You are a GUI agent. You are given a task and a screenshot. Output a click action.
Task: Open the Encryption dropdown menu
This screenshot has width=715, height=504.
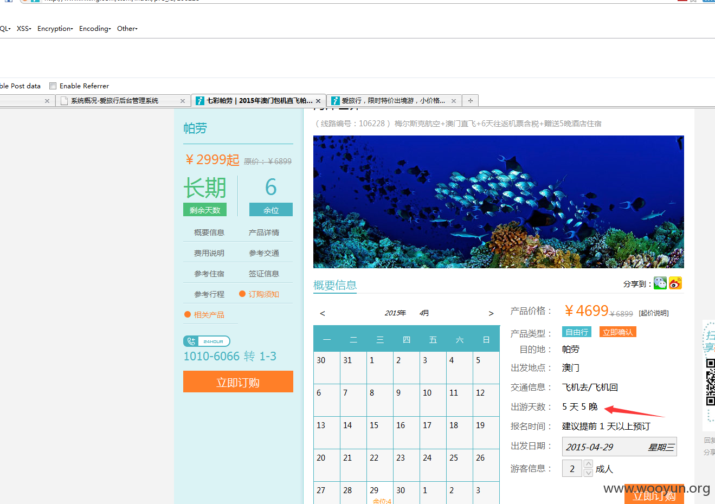click(55, 28)
